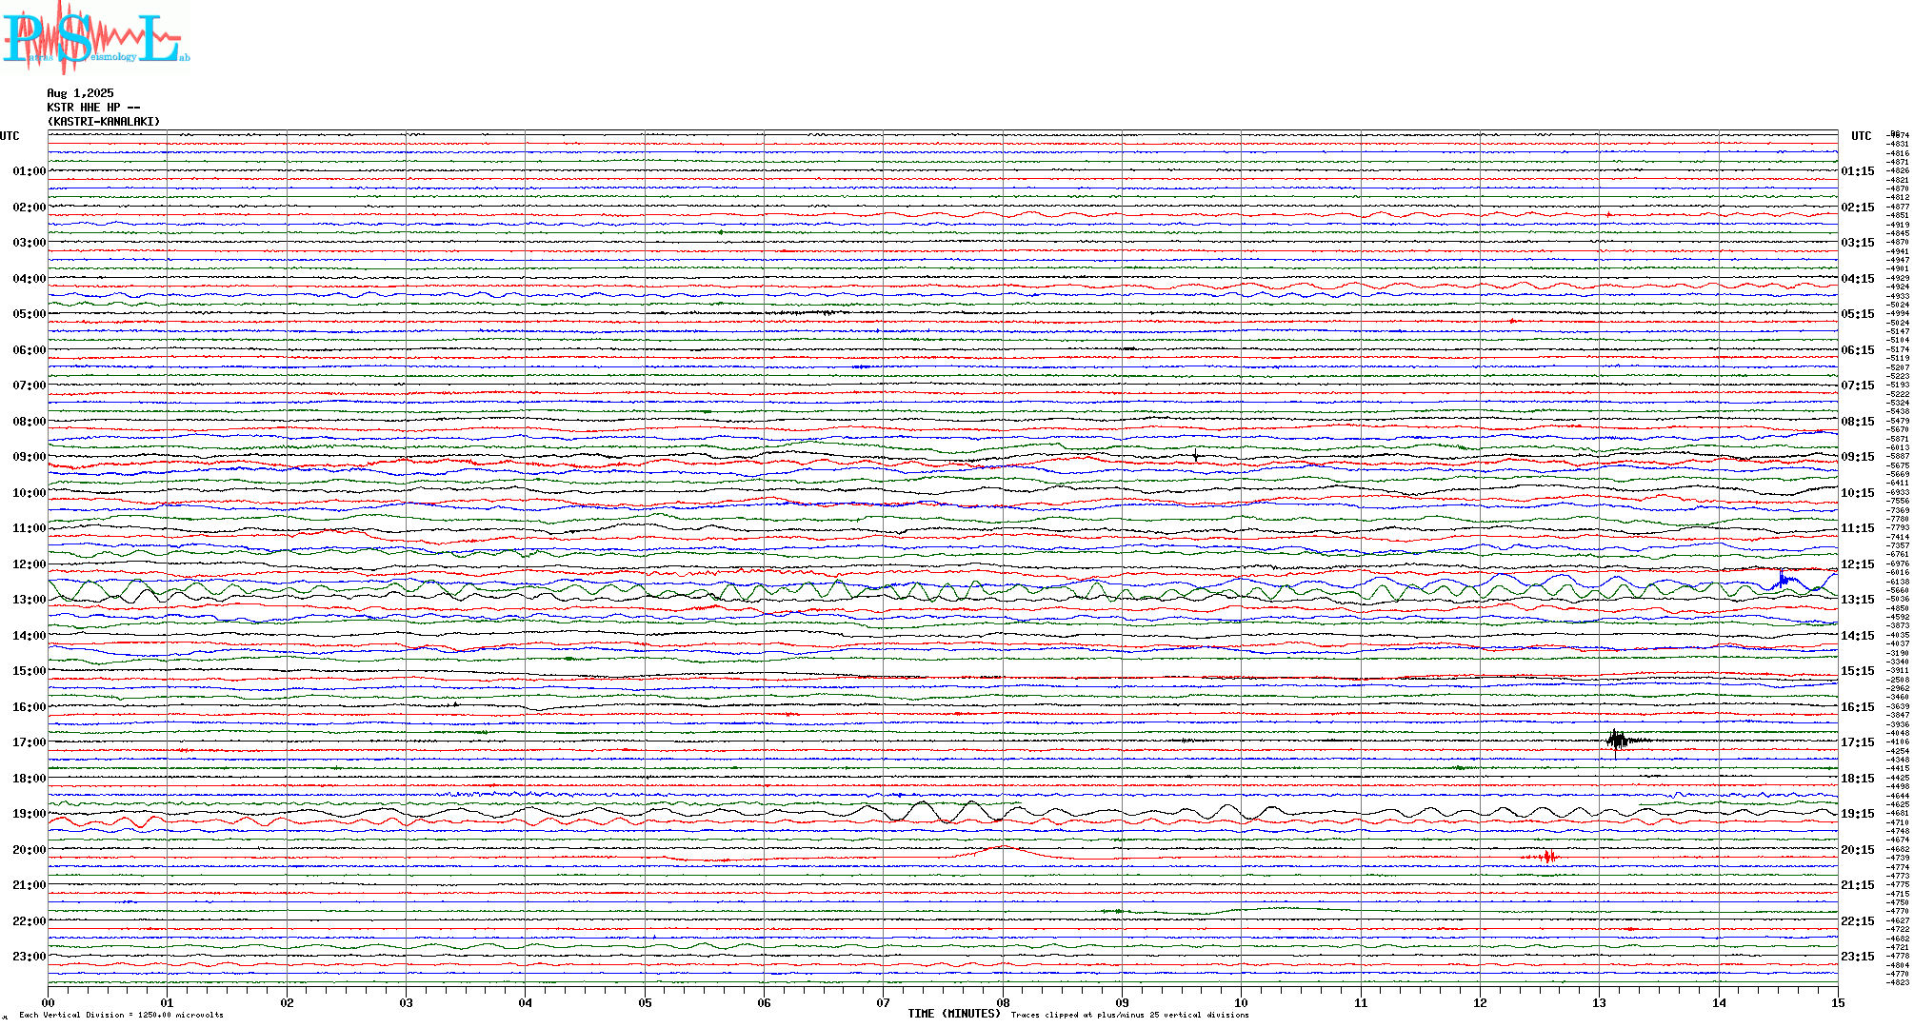Click the "16:00" hour label
This screenshot has height=1028, width=1914.
pos(29,707)
